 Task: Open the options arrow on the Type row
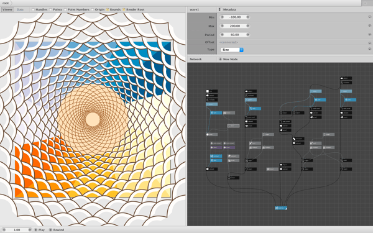pos(370,49)
